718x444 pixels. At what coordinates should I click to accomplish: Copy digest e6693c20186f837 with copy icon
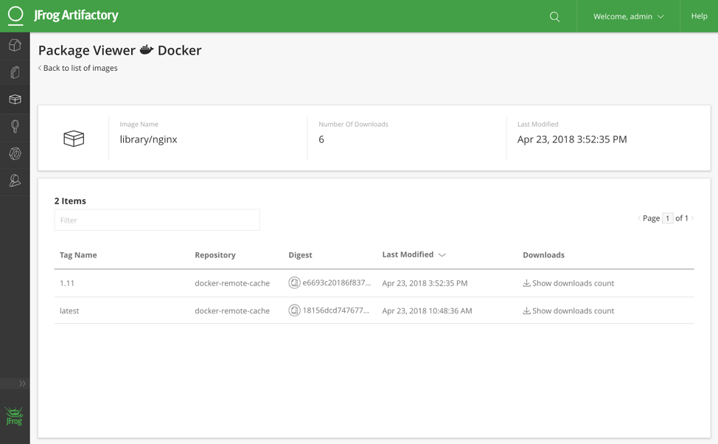[294, 282]
